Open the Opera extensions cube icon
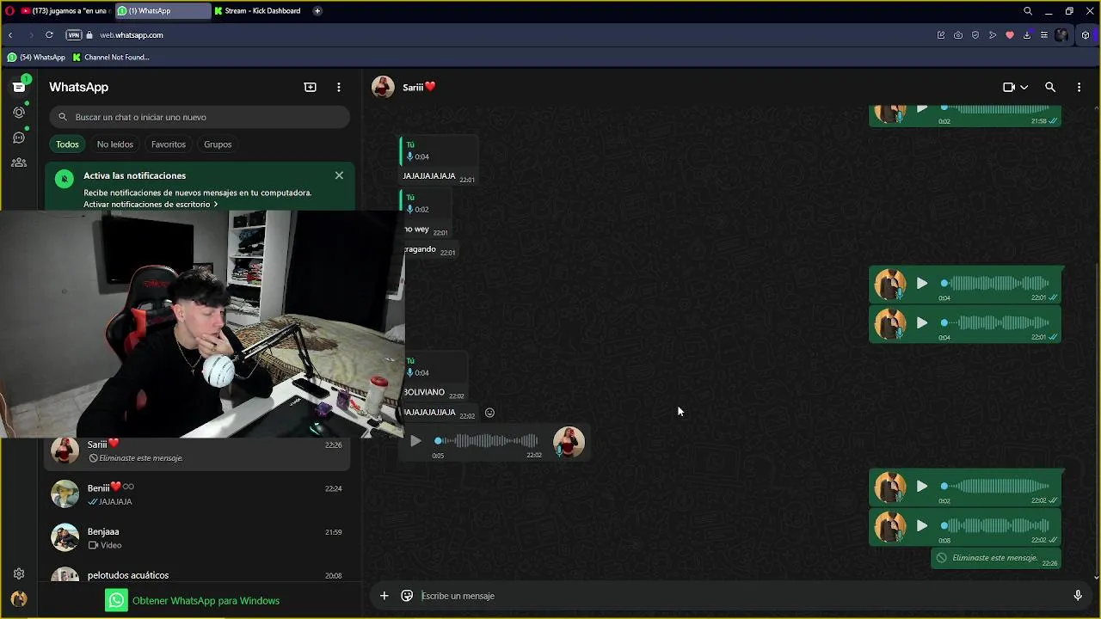 tap(1086, 35)
